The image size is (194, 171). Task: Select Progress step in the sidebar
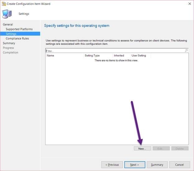(8, 48)
